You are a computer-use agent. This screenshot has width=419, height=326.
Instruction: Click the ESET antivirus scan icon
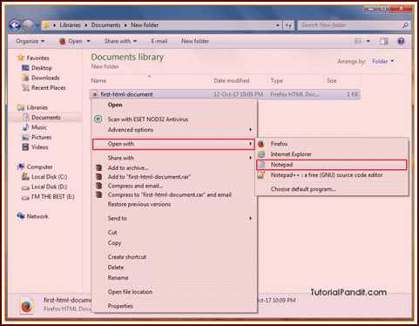click(98, 119)
